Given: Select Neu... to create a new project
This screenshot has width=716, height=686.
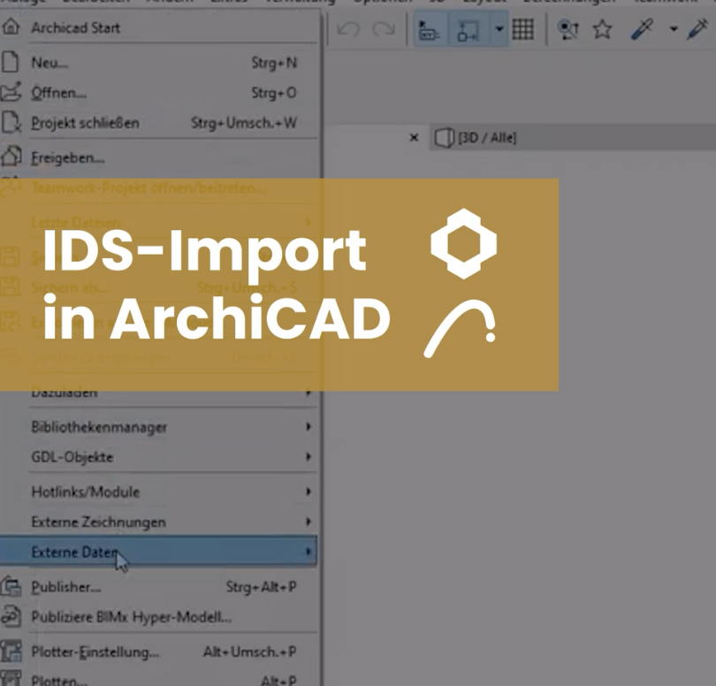Looking at the screenshot, I should (x=158, y=63).
